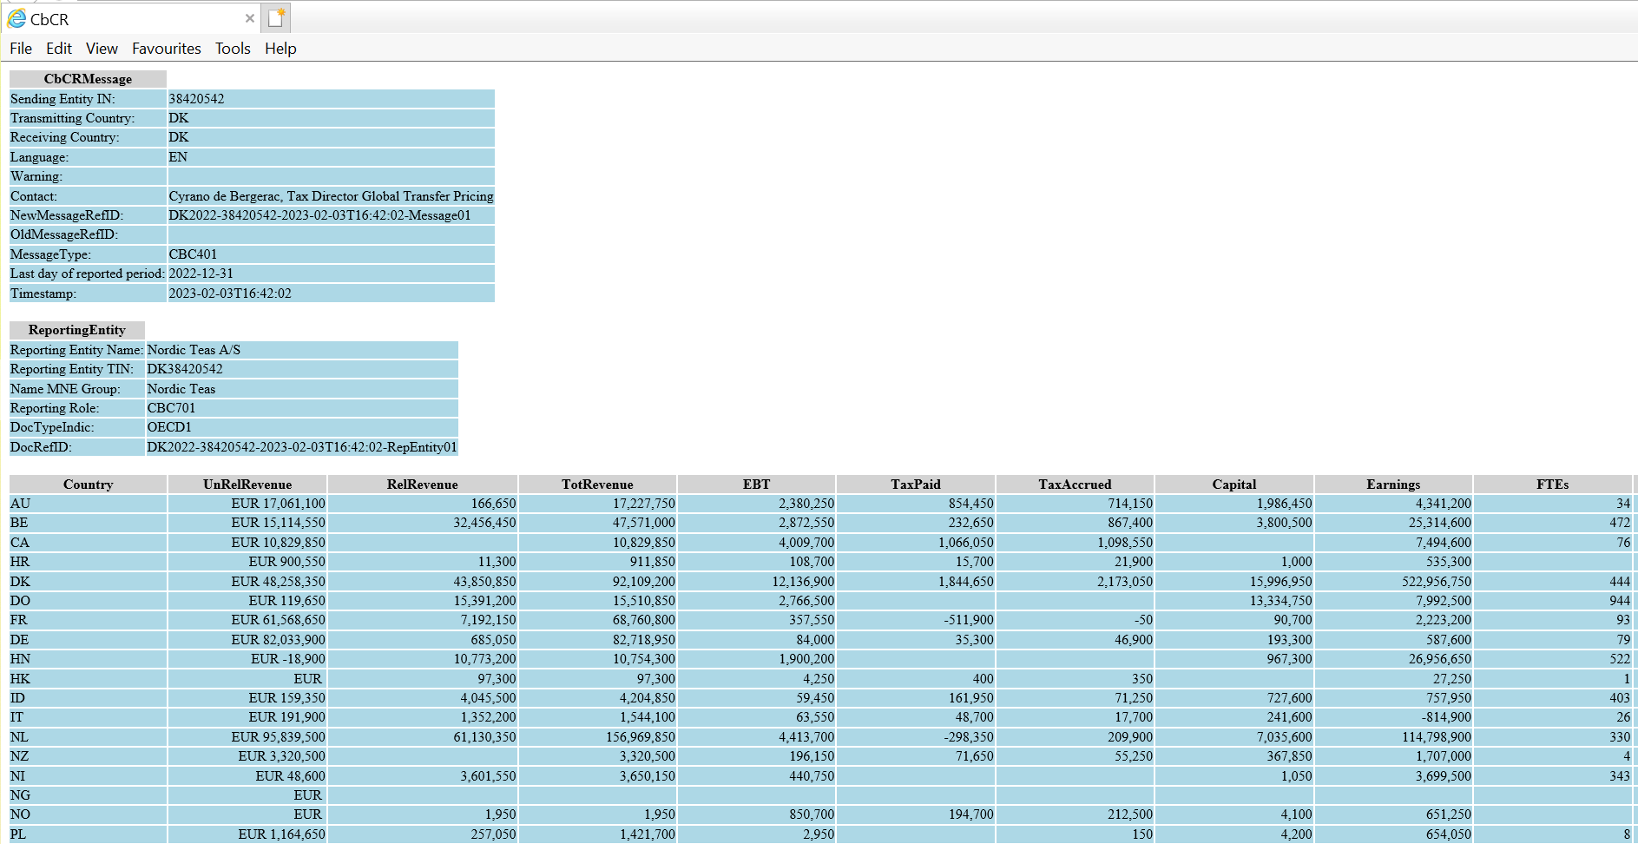Open the Help menu
Screen dimensions: 1638x844
280,49
